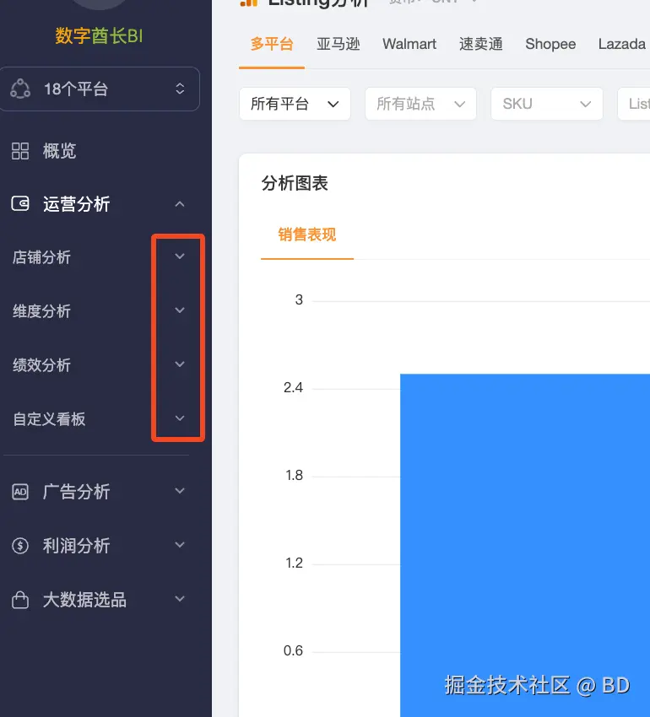Switch to the Shopee tab
This screenshot has width=650, height=717.
tap(550, 45)
